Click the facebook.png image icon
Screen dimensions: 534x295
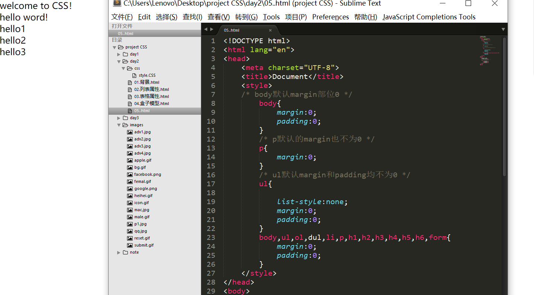click(130, 175)
